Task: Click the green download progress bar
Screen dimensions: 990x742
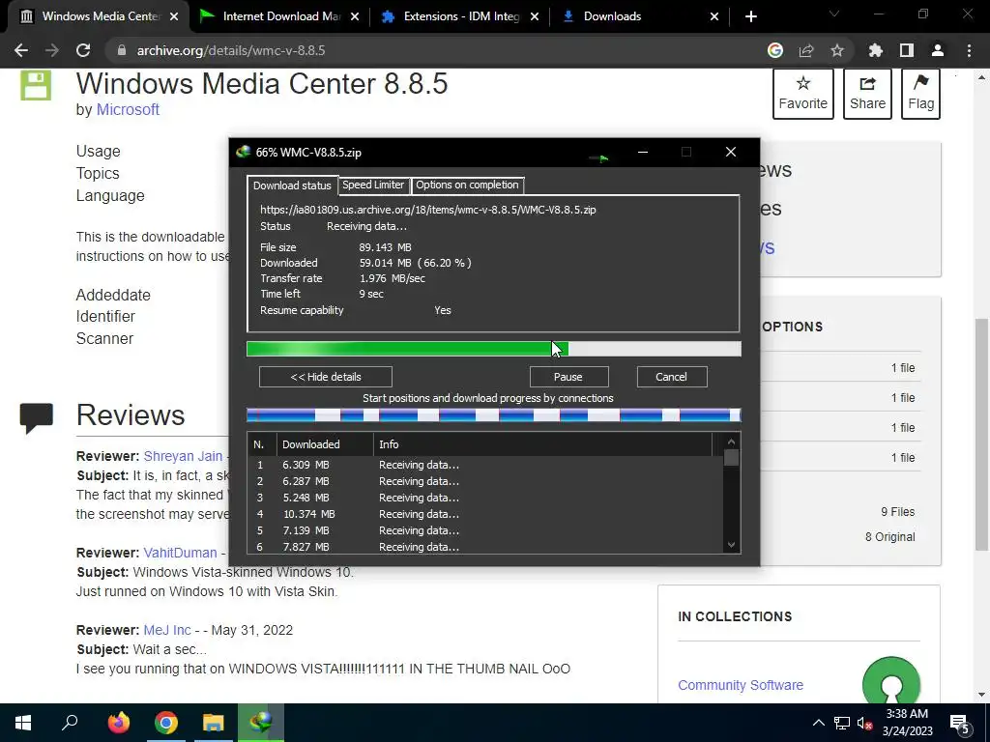Action: (494, 349)
